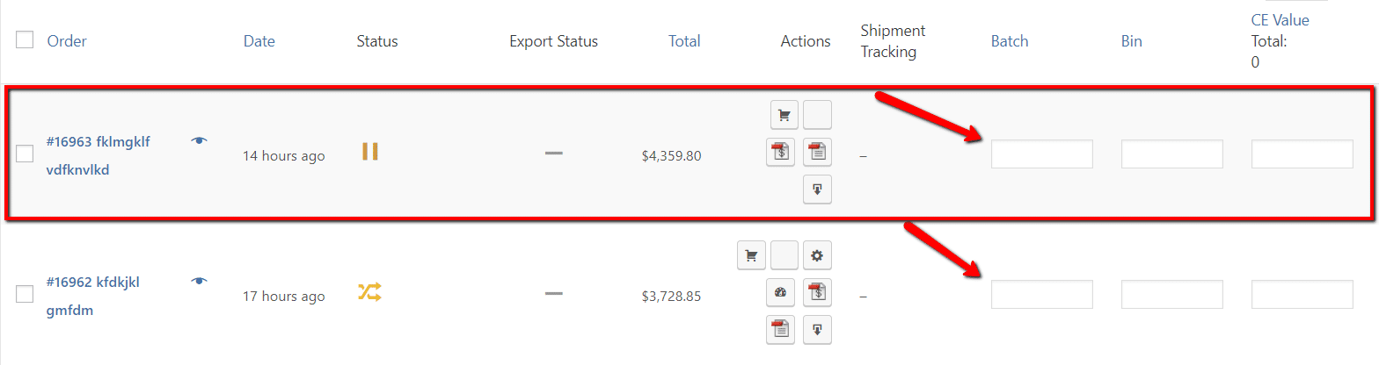Toggle the select-all orders checkbox
1379x365 pixels.
click(x=25, y=39)
